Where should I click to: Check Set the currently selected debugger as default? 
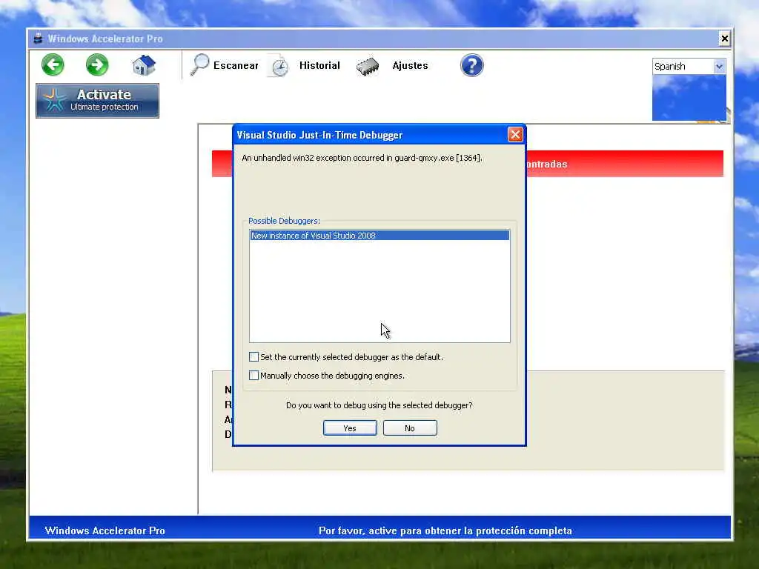click(253, 357)
